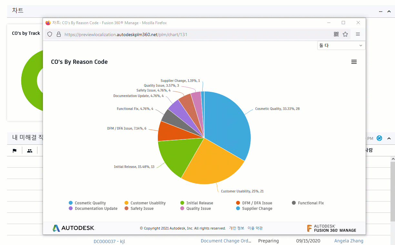Click the tracking protection shield icon
Screen dimensions: 395x245
point(49,34)
